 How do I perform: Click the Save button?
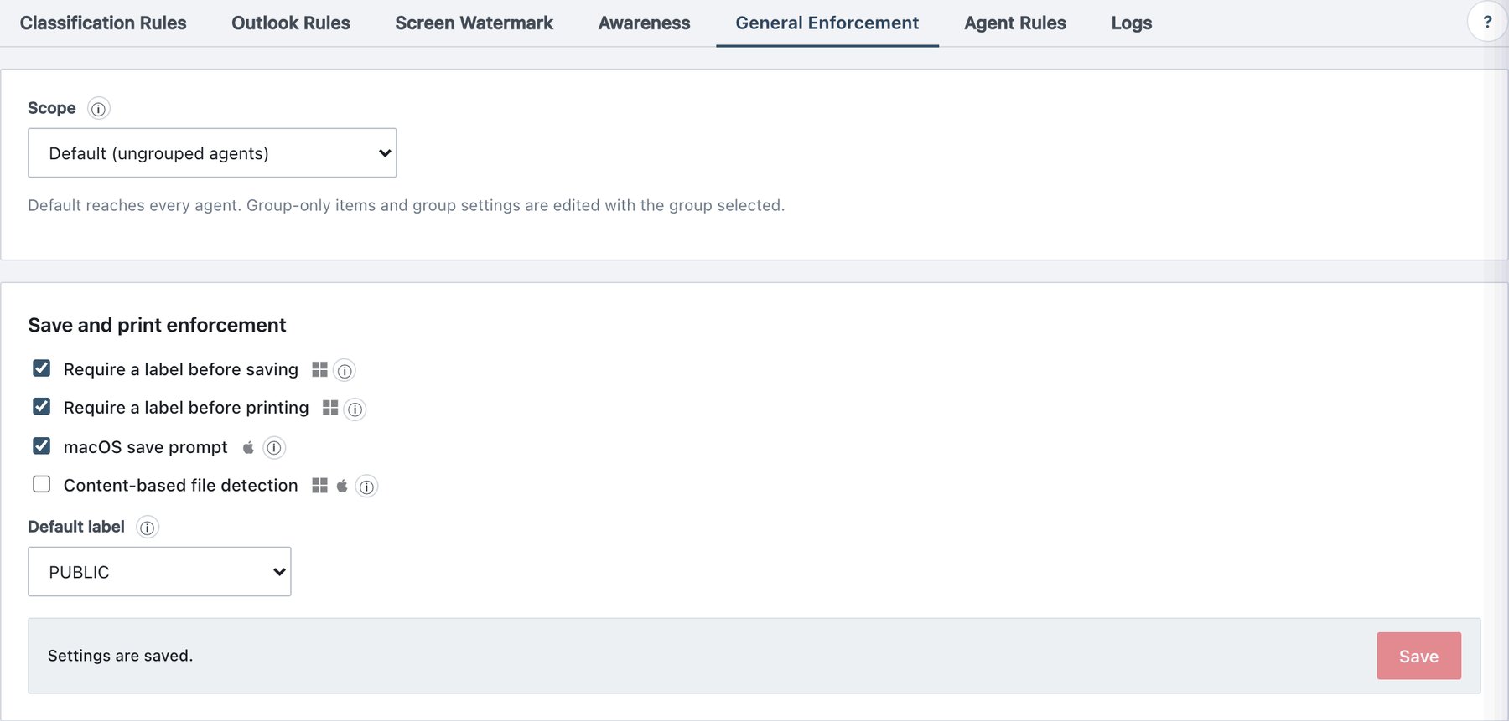click(x=1418, y=656)
